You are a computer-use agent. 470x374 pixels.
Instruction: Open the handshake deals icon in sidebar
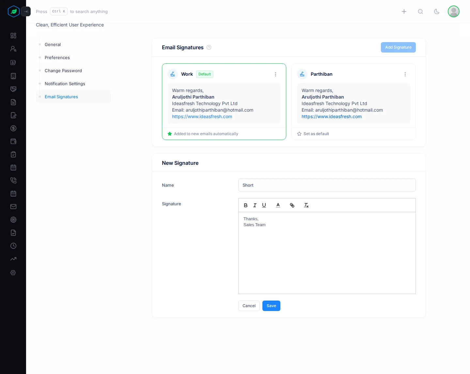13,89
